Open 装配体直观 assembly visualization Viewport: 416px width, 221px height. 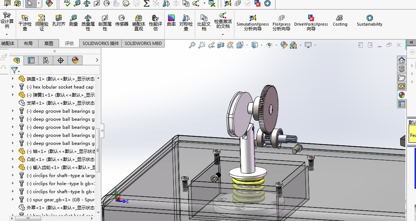pyautogui.click(x=139, y=23)
